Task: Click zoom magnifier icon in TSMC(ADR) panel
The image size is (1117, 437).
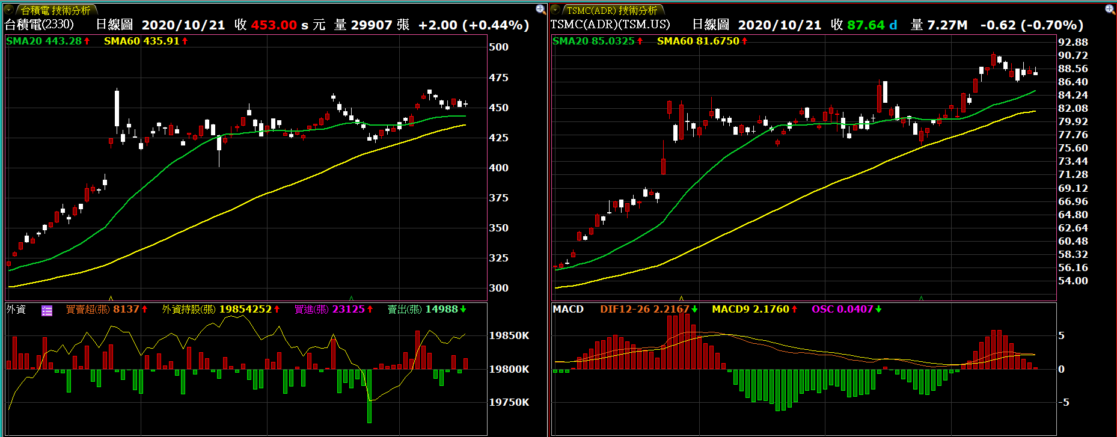Action: coord(1110,9)
